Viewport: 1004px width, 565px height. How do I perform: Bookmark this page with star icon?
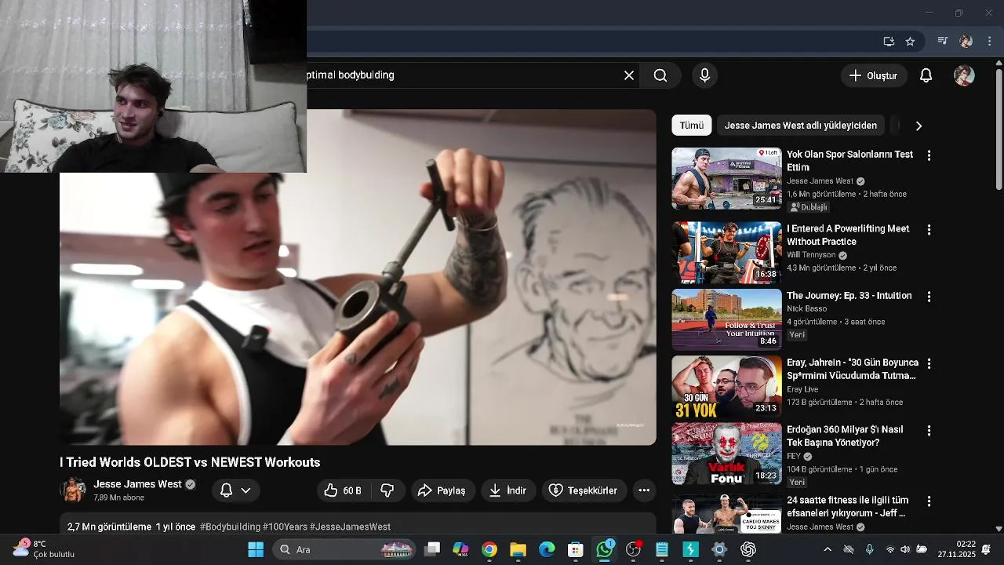[910, 42]
